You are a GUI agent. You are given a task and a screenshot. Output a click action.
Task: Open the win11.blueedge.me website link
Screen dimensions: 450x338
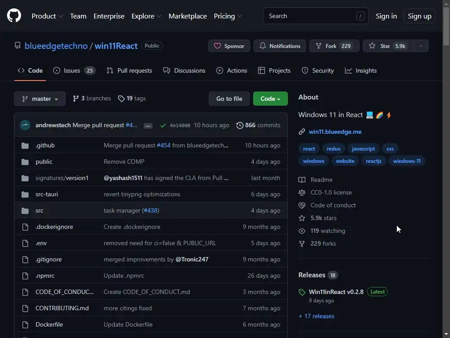[x=335, y=132]
